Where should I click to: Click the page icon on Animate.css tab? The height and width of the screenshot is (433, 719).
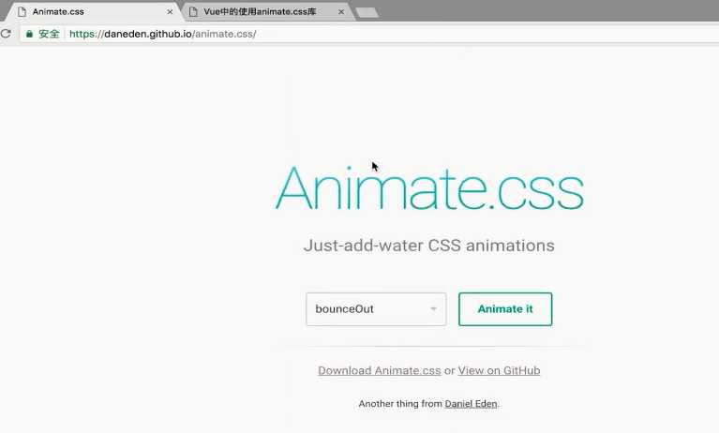(x=22, y=12)
